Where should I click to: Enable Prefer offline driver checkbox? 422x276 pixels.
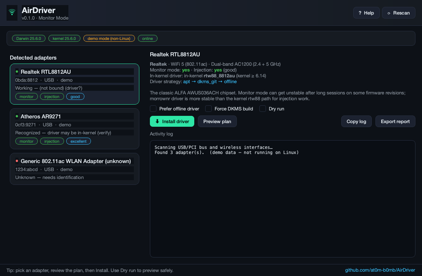[153, 109]
